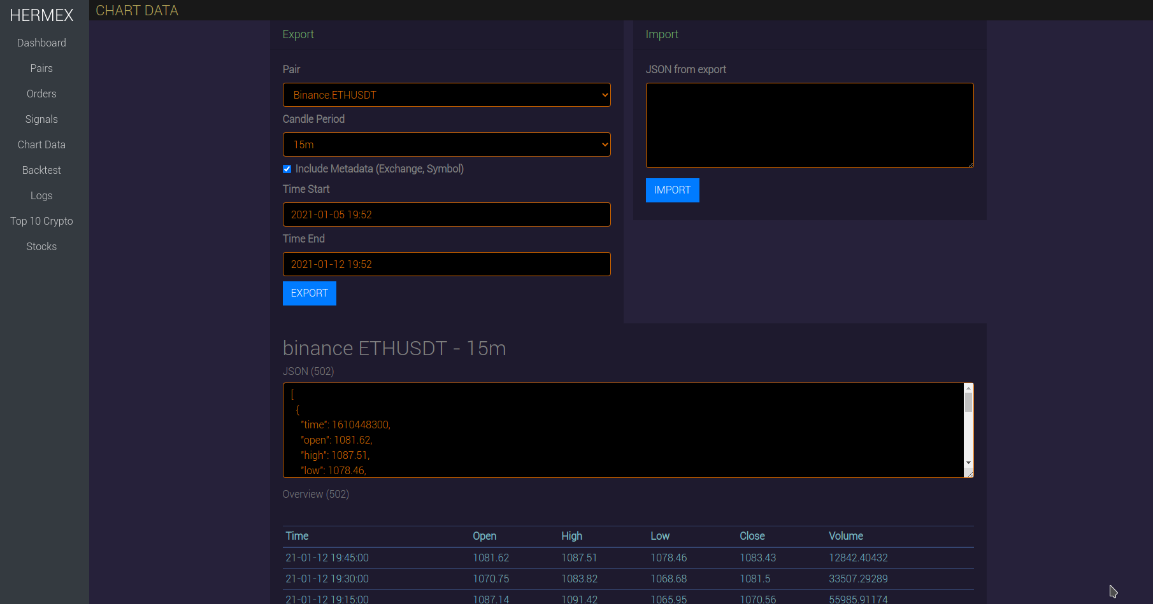The image size is (1153, 604).
Task: Click the JSON box scrollbar up arrow
Action: click(968, 388)
